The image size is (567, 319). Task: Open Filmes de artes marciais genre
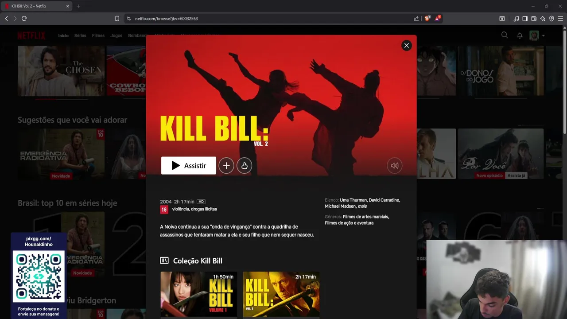[x=366, y=217]
